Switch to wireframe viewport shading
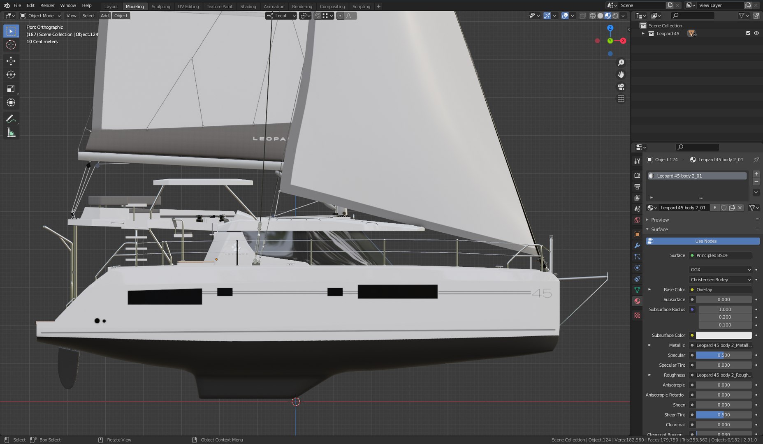763x444 pixels. pos(593,16)
